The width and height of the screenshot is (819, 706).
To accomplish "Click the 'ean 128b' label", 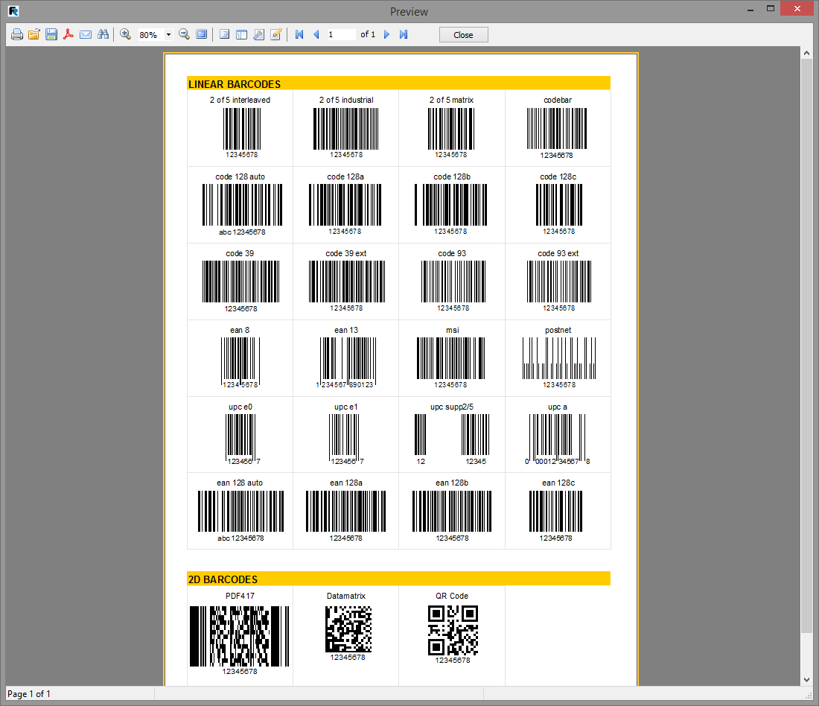I will [452, 483].
